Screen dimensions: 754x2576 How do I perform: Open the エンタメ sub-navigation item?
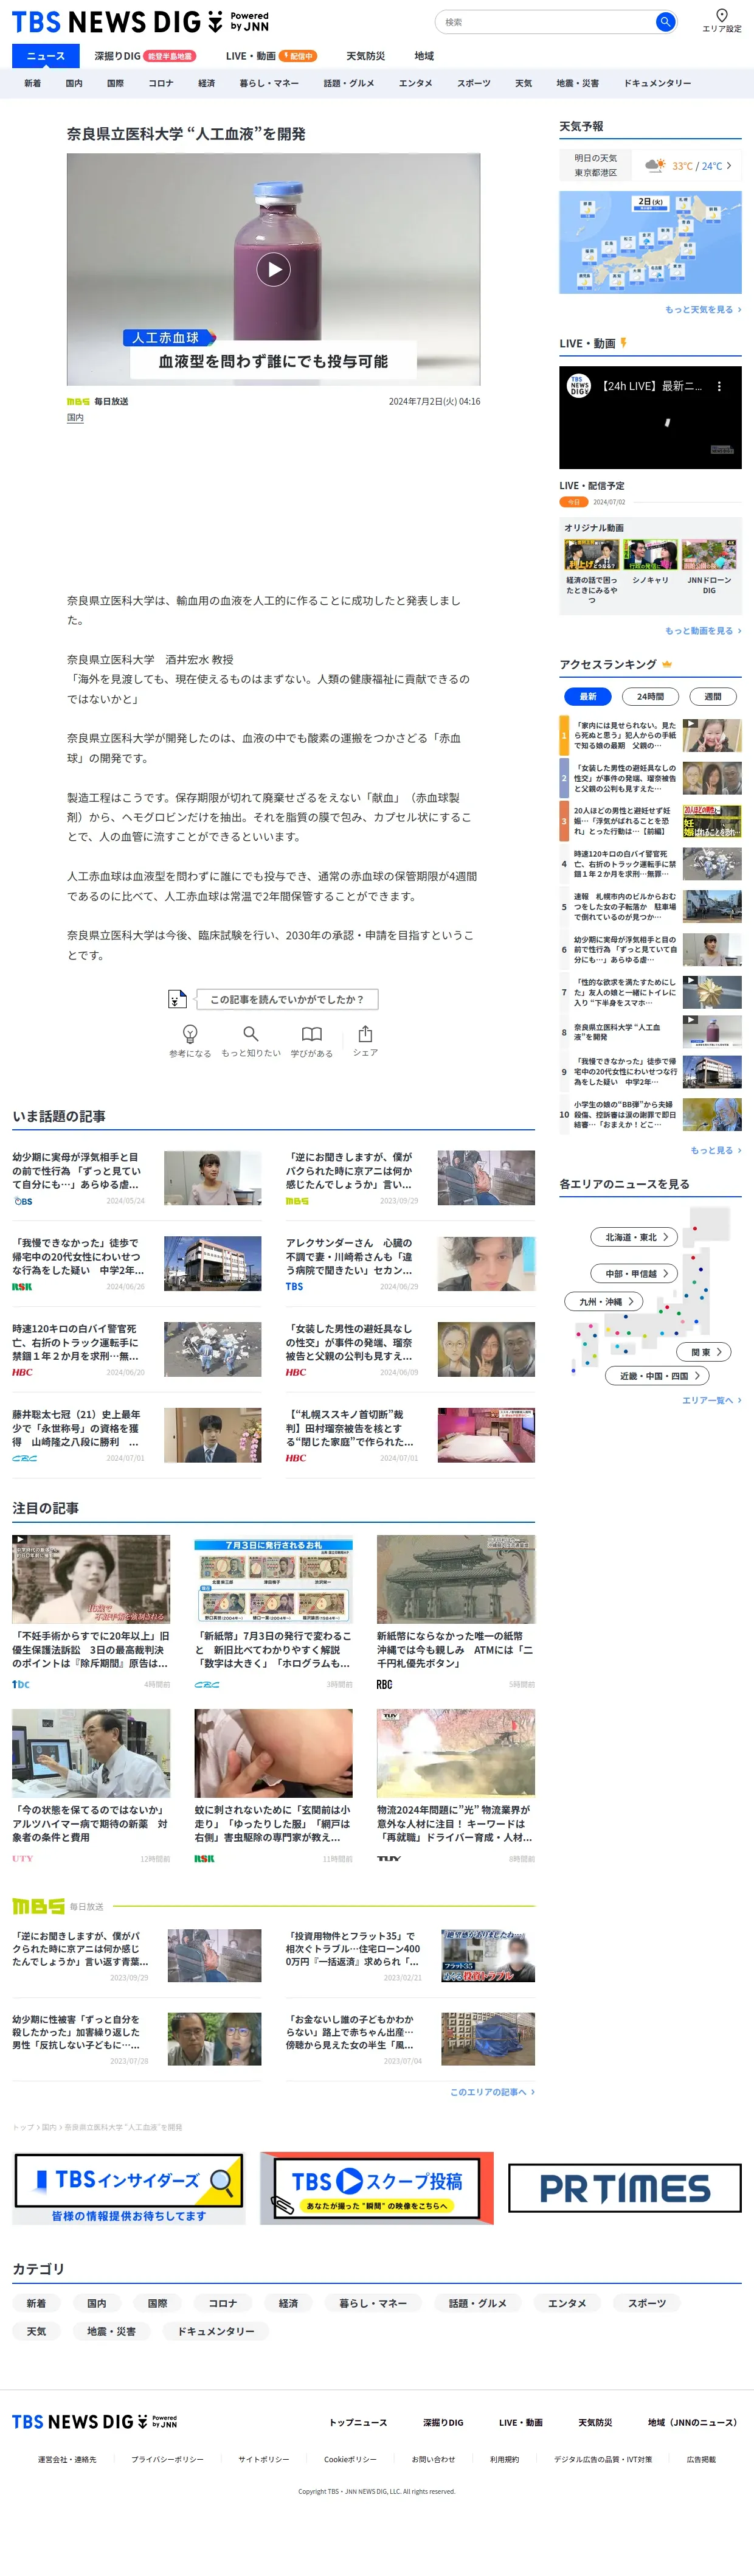[415, 84]
